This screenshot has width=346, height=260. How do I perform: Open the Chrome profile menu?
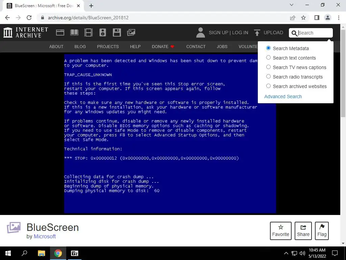click(328, 18)
